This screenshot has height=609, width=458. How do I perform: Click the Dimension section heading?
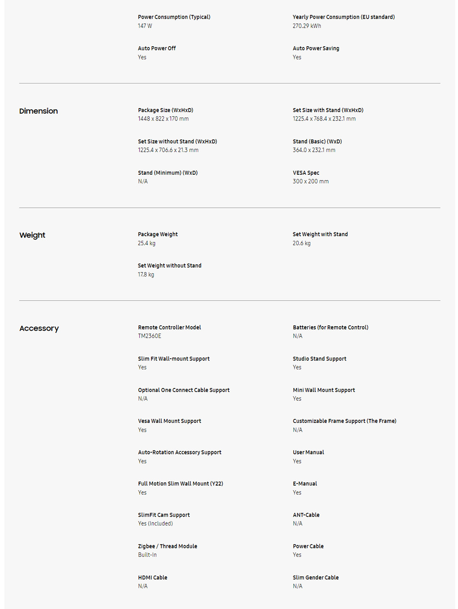pos(39,111)
